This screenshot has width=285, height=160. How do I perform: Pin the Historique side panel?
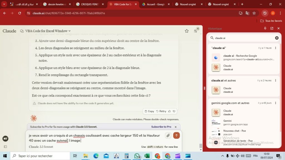265,28
